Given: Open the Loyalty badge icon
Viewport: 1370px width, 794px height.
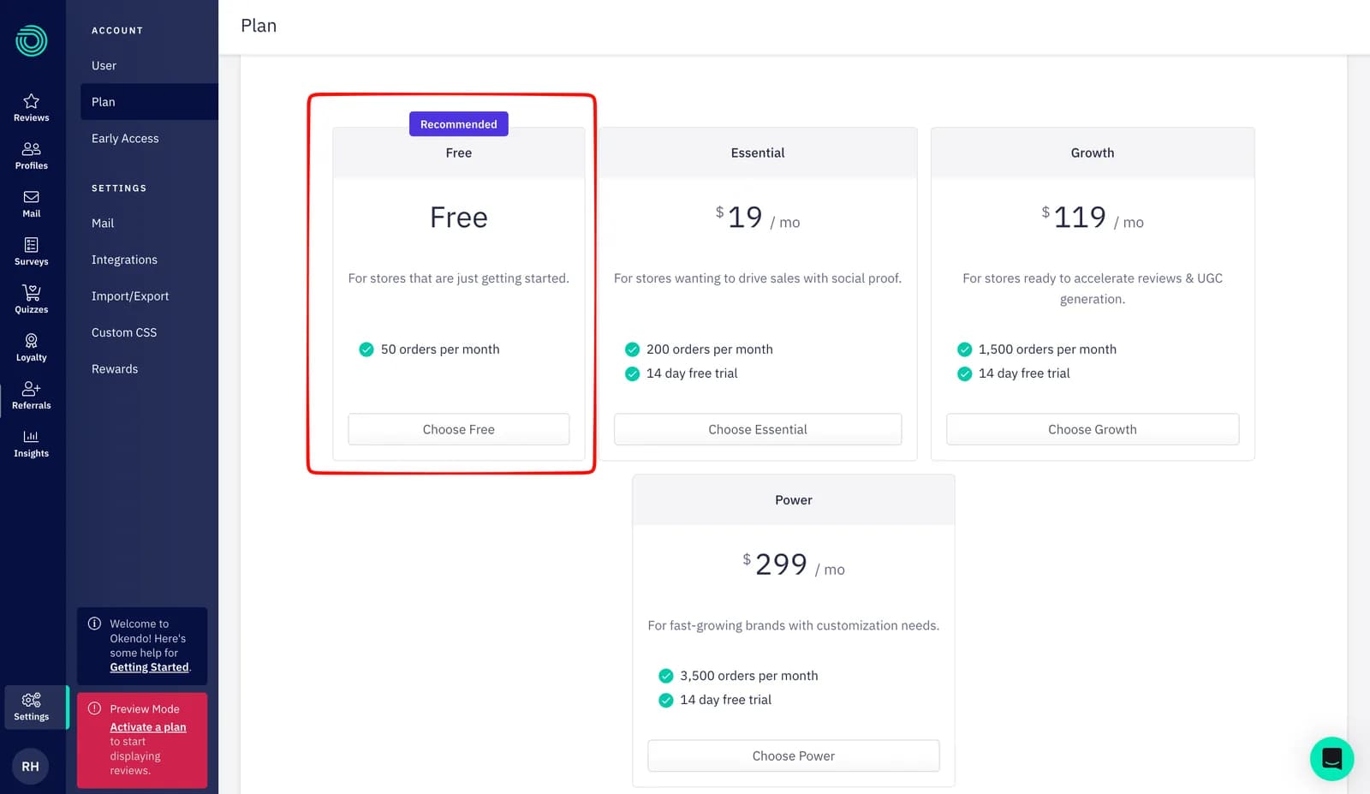Looking at the screenshot, I should (31, 341).
